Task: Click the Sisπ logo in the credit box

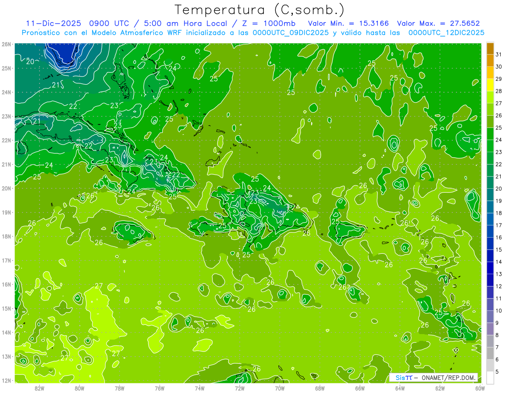Action: (x=404, y=378)
